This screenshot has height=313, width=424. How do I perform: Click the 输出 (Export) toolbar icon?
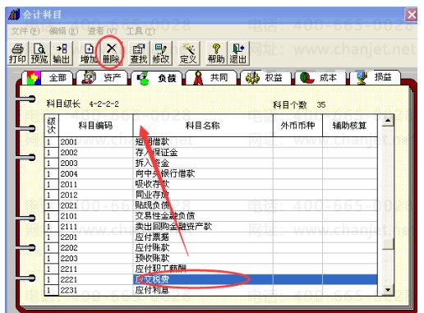point(62,53)
